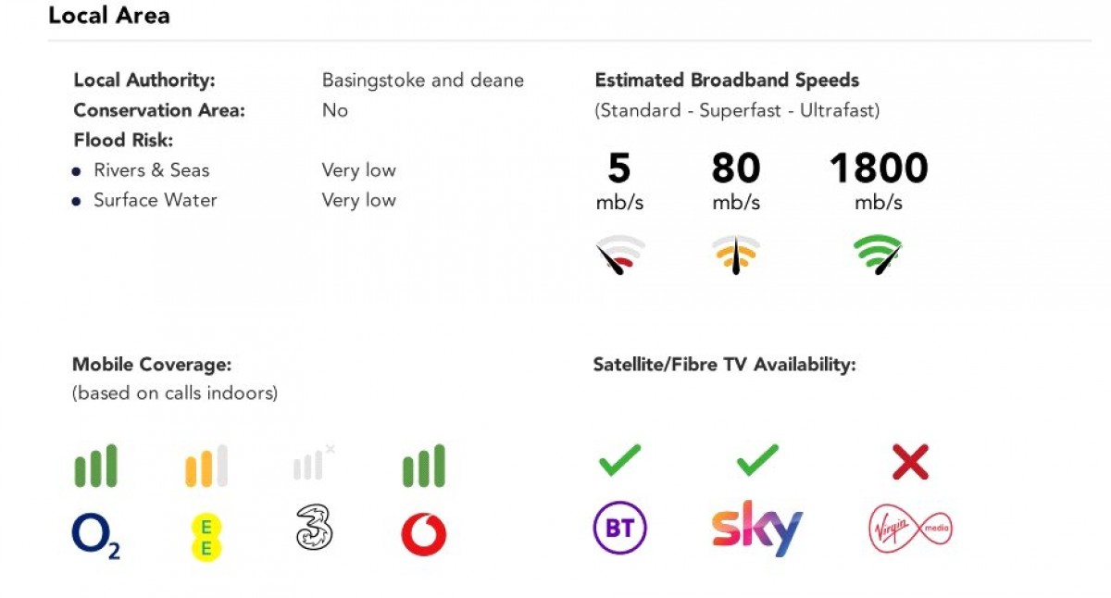1111x598 pixels.
Task: Click the green checkmark above BT
Action: (x=619, y=460)
